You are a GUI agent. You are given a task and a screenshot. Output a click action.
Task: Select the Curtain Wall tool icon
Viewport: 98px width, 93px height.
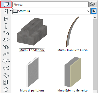[x=6, y=82]
